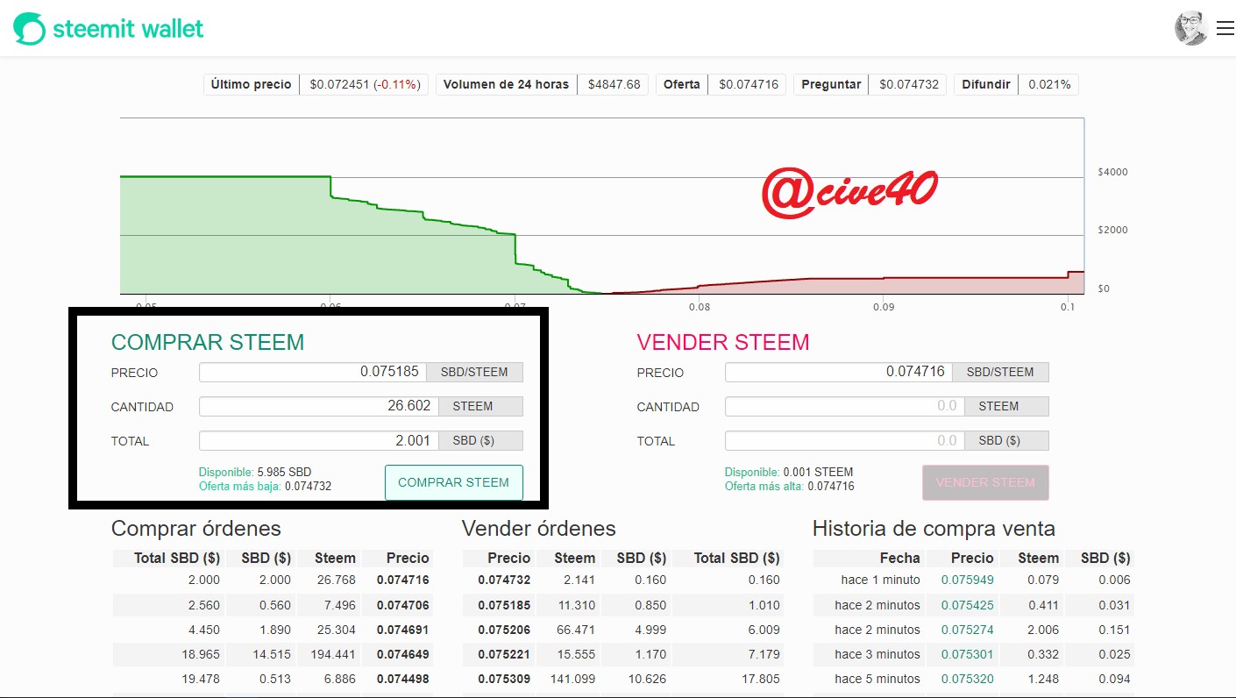Focus the Comprar Steem Cantidad field
Screen dimensions: 1236x698
point(319,406)
